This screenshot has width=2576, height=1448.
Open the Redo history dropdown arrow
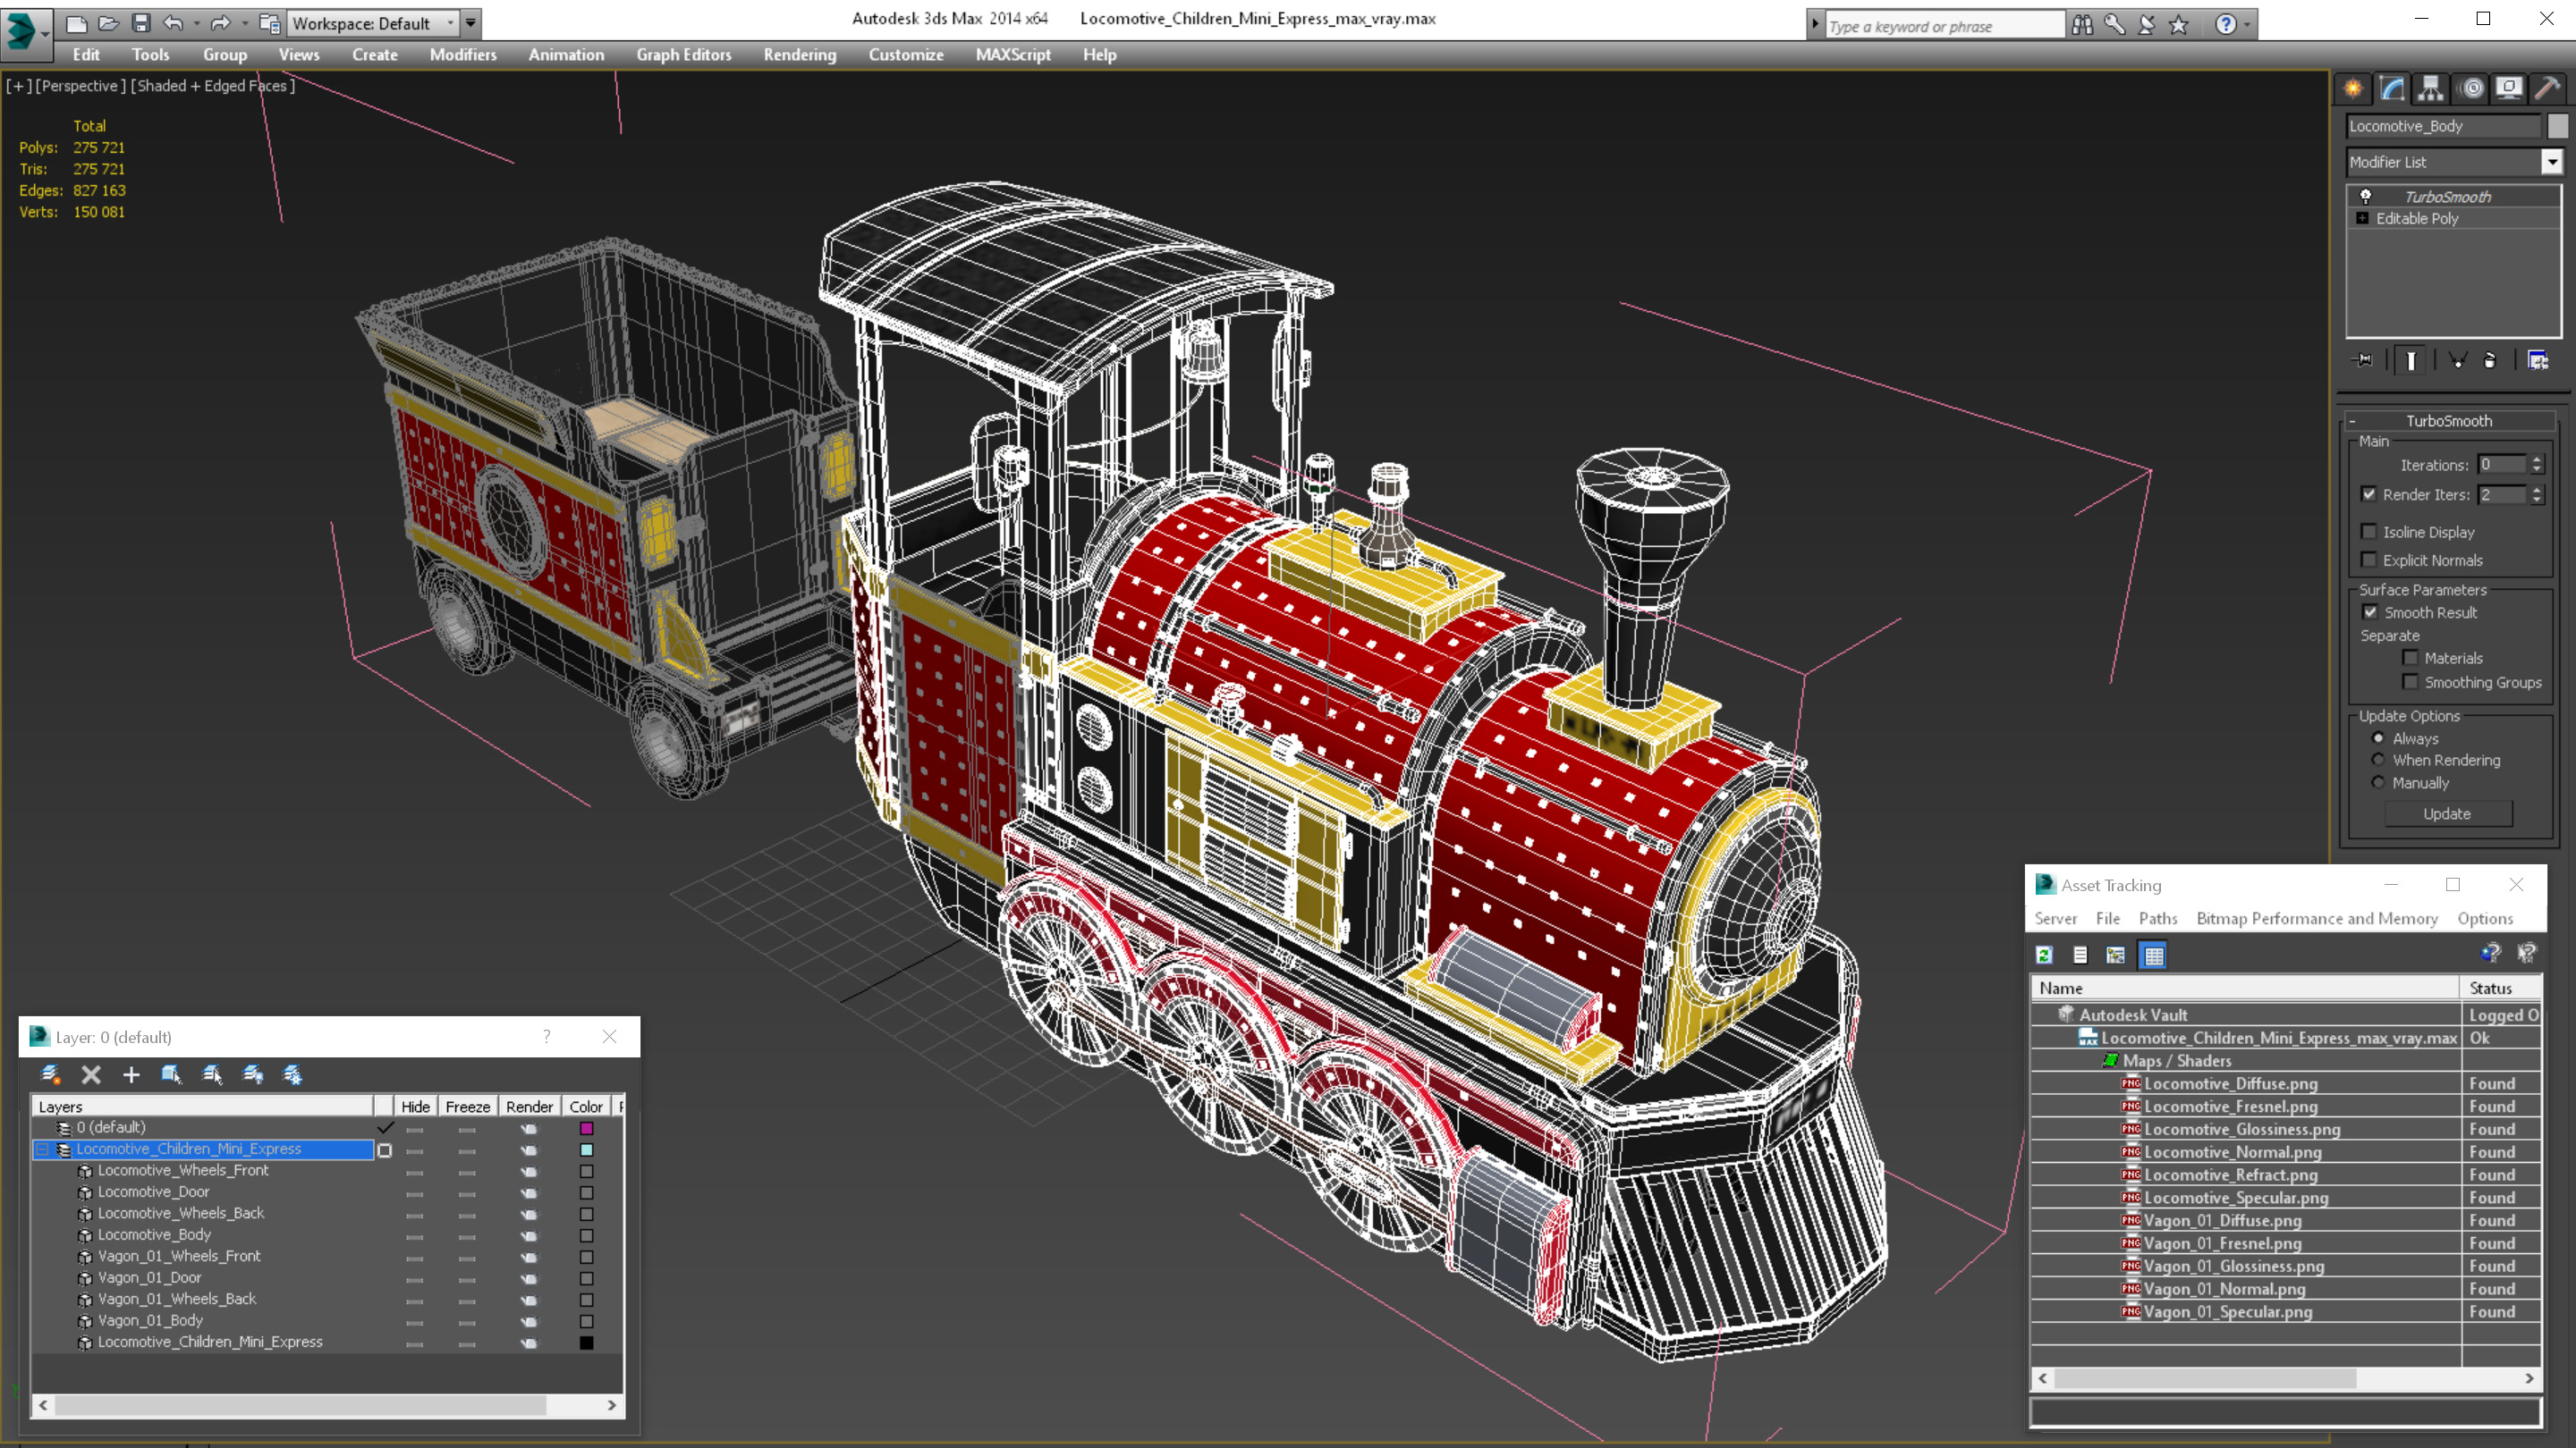244,23
